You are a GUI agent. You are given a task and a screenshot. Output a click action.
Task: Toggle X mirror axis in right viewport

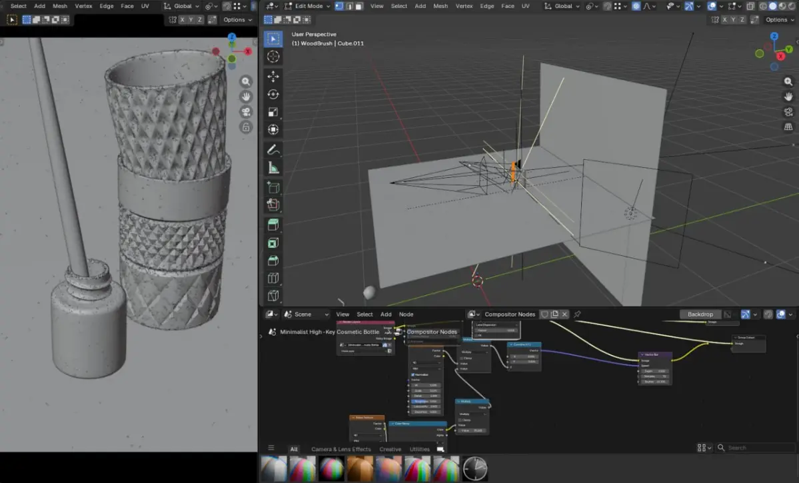click(724, 20)
